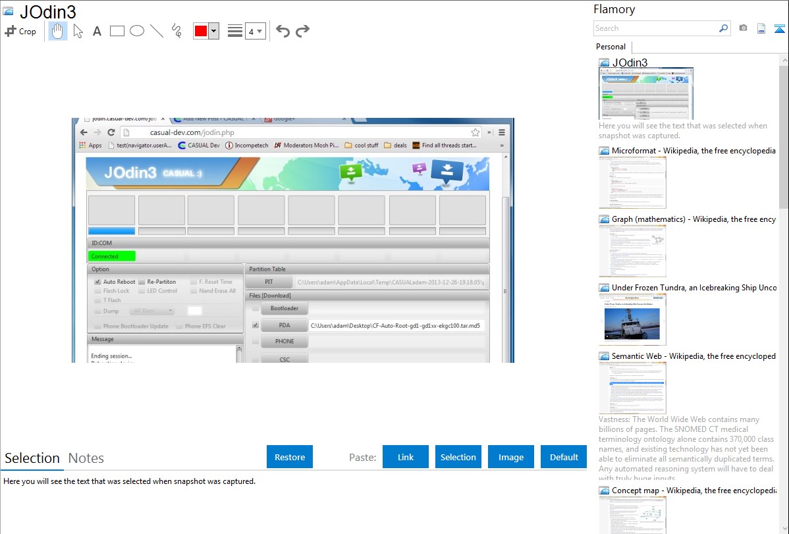This screenshot has width=789, height=534.
Task: Open the CASUAL Dev bookmark
Action: (x=199, y=146)
